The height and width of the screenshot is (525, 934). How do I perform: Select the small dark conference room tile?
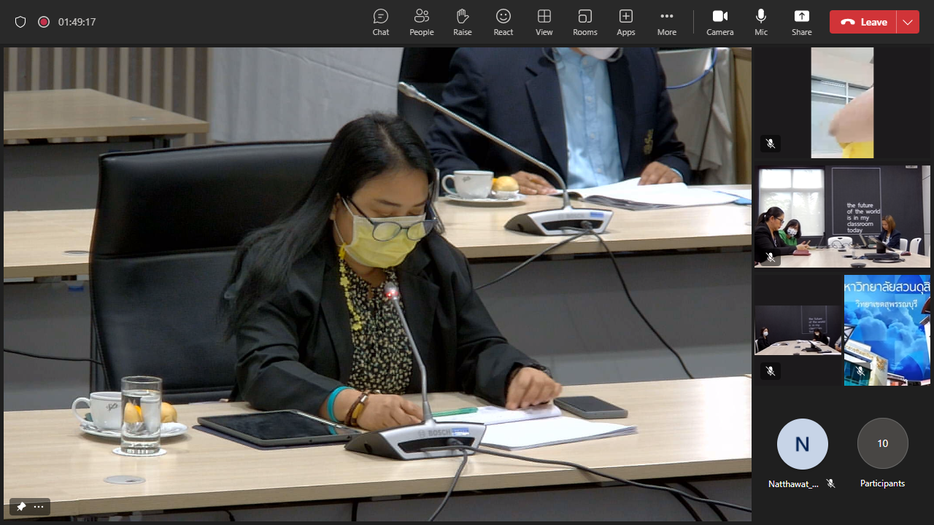pos(798,330)
